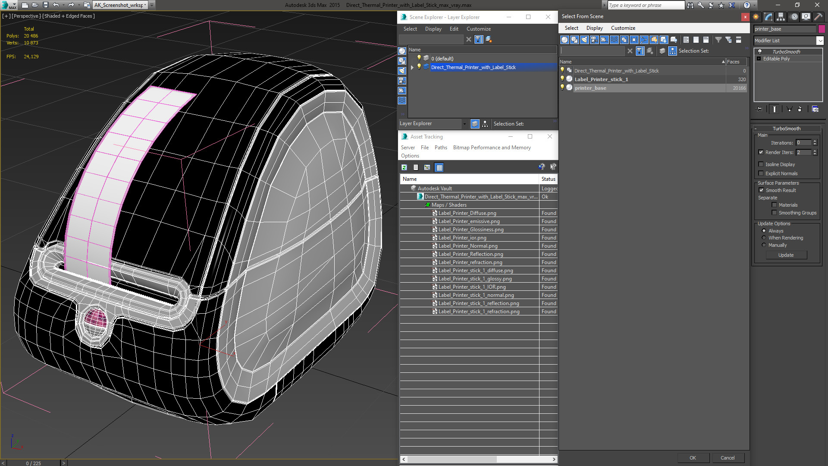
Task: Click Status Log icon in Asset Tracking
Action: click(x=416, y=167)
